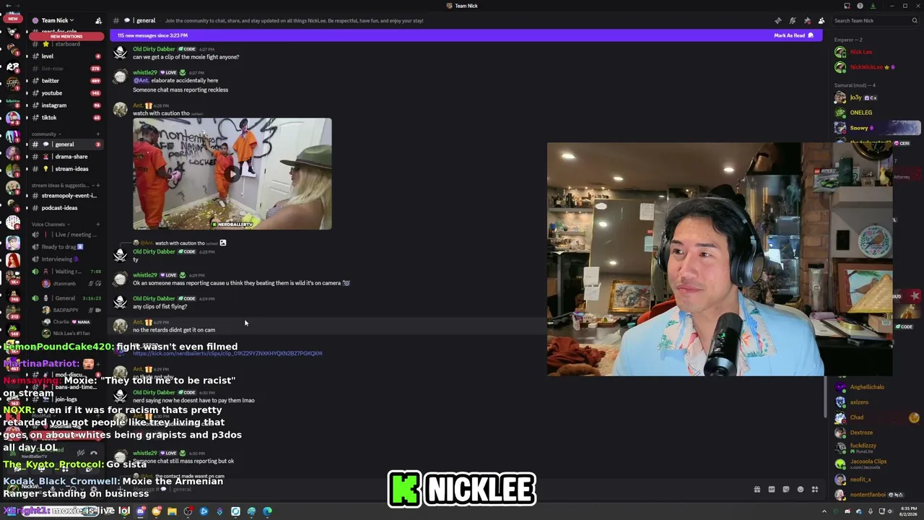
Task: Open the Discord inbox icon in title bar
Action: point(847,6)
